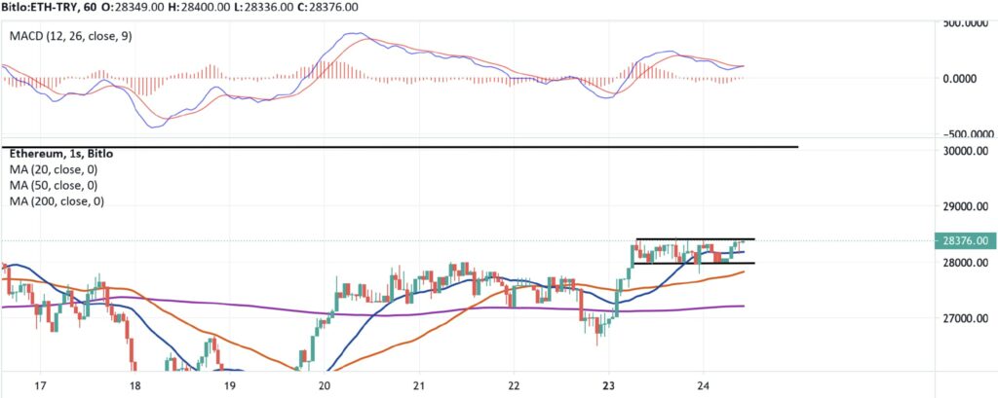Select date 24 on the time axis

tap(703, 386)
